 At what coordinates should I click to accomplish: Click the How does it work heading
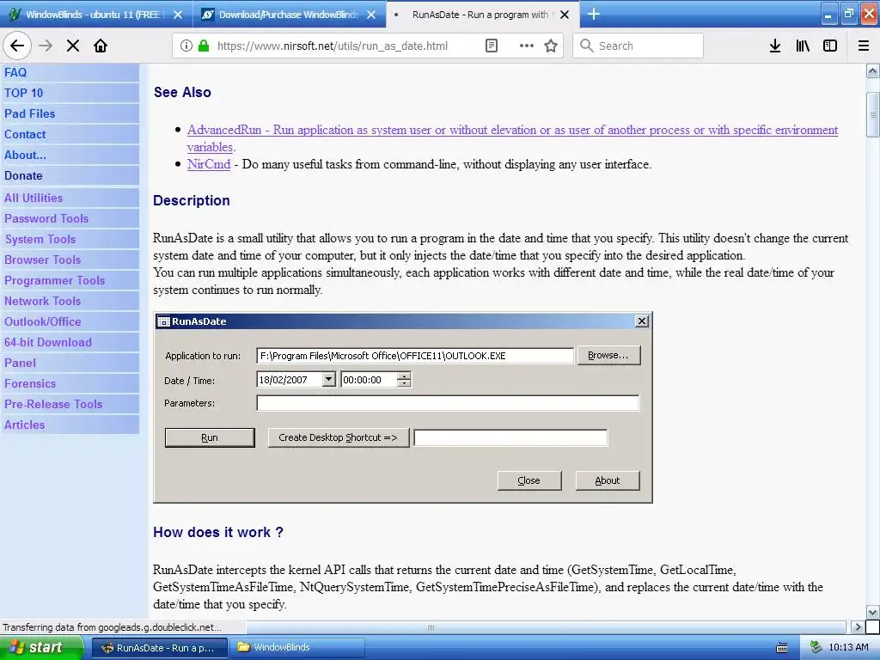[x=218, y=532]
